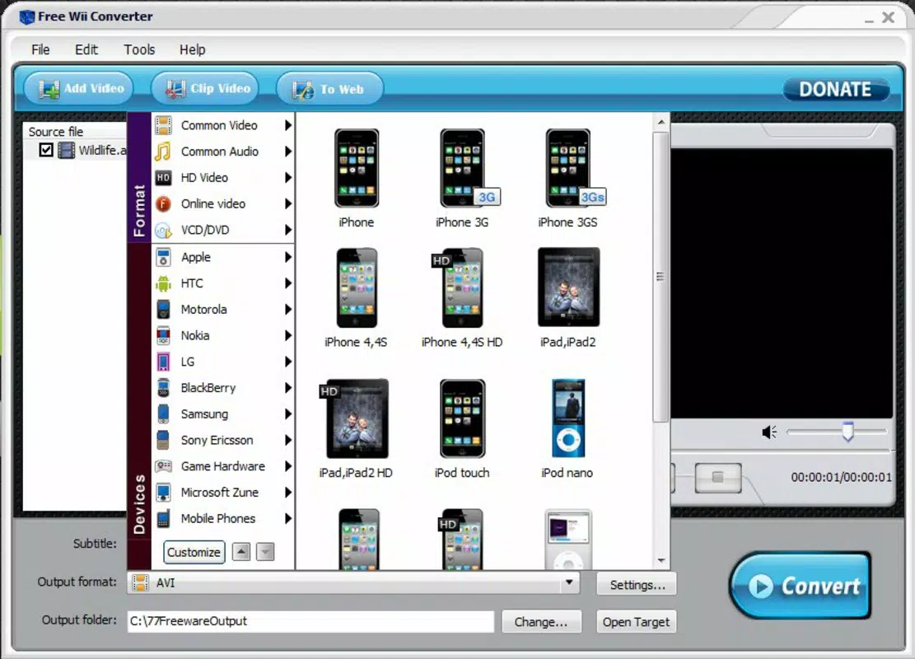Click the Clip Video button

pyautogui.click(x=205, y=89)
